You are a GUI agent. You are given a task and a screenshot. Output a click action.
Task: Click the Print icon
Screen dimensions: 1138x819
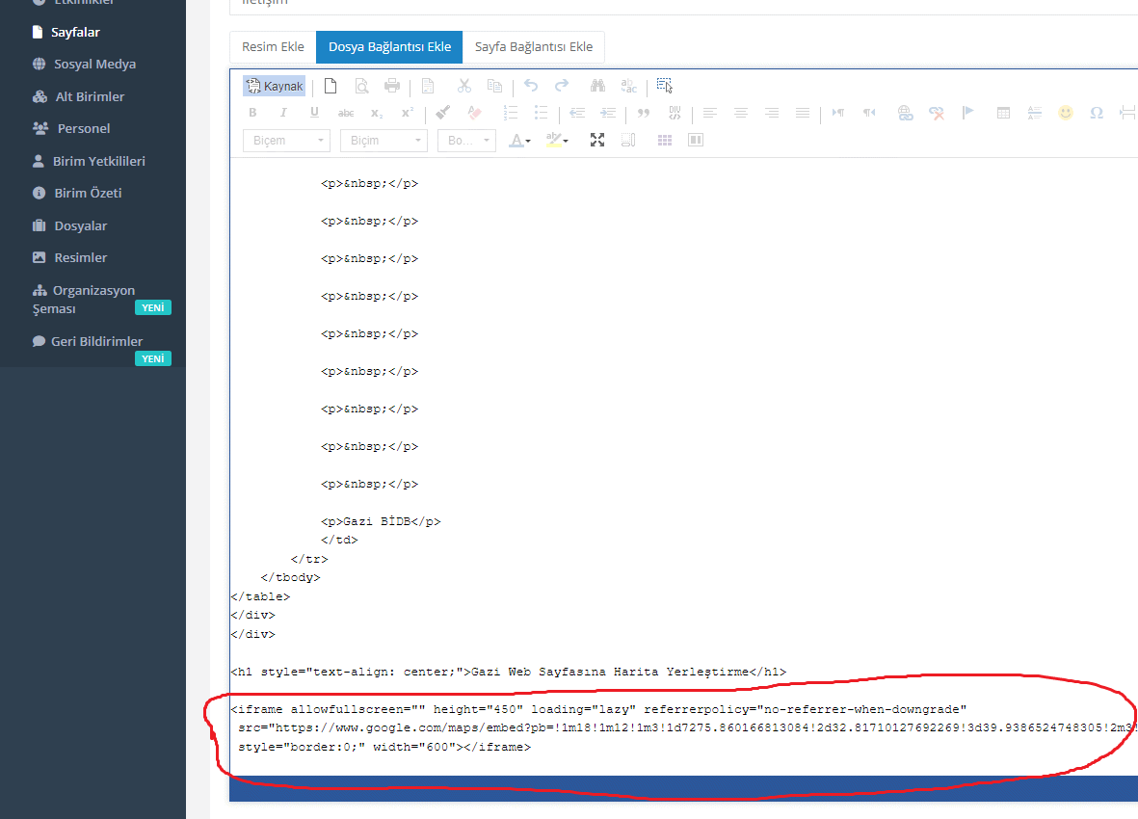click(x=392, y=87)
